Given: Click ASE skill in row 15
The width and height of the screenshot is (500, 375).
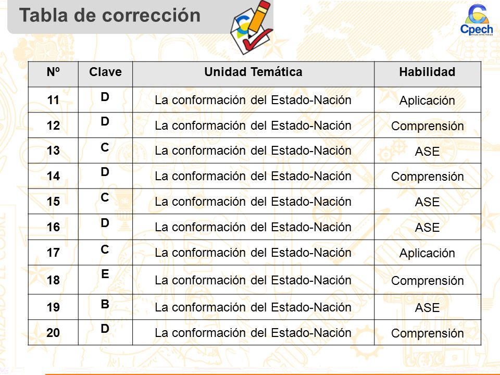Looking at the screenshot, I should coord(427,202).
